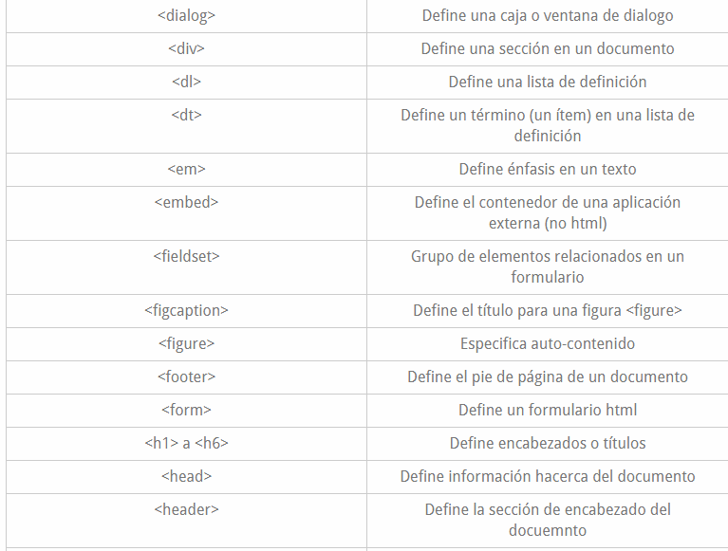
Task: Click 'Especifica auto-contenido' description text
Action: pos(548,344)
